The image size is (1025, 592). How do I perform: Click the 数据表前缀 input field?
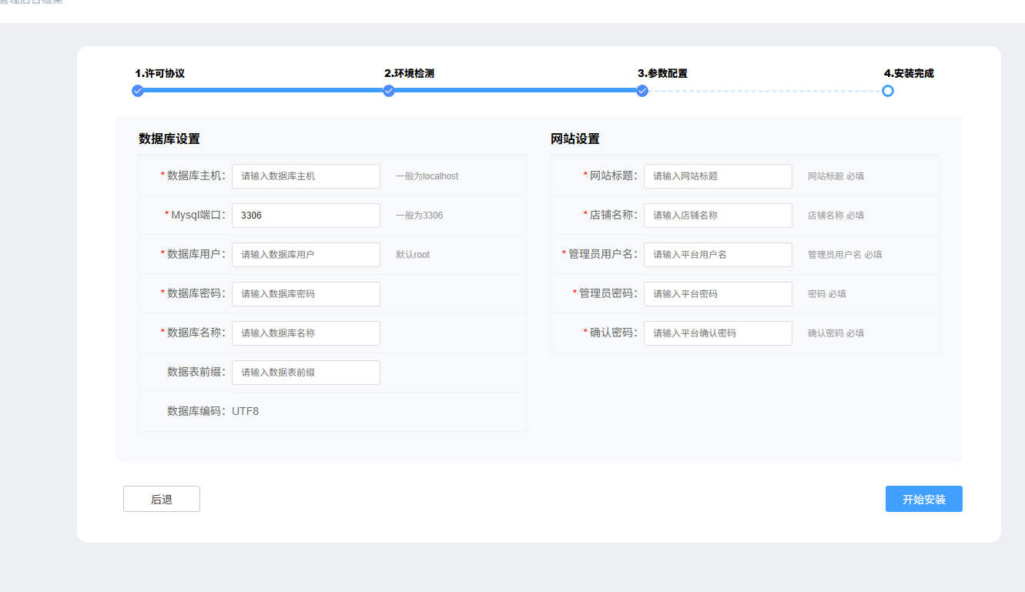pyautogui.click(x=306, y=373)
